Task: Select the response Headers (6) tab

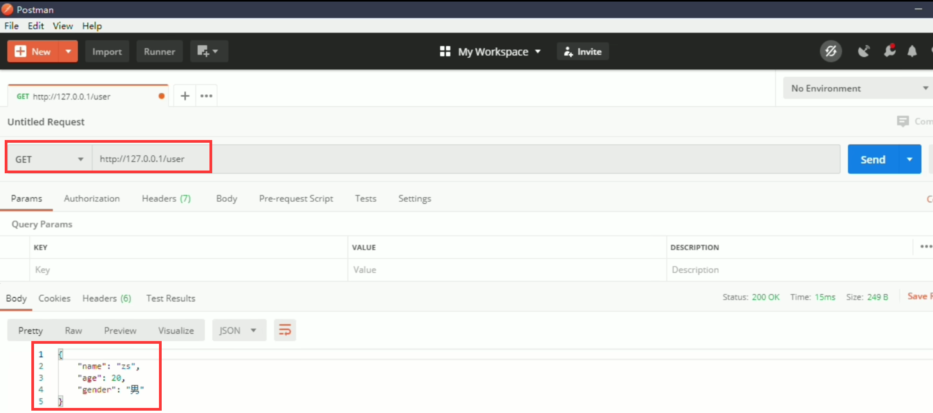Action: click(106, 298)
